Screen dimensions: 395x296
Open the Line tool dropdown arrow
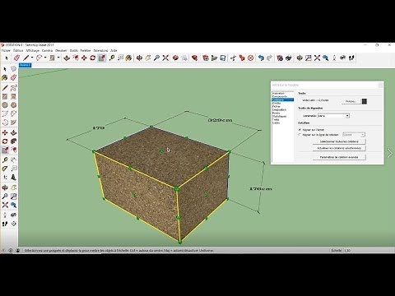click(32, 58)
